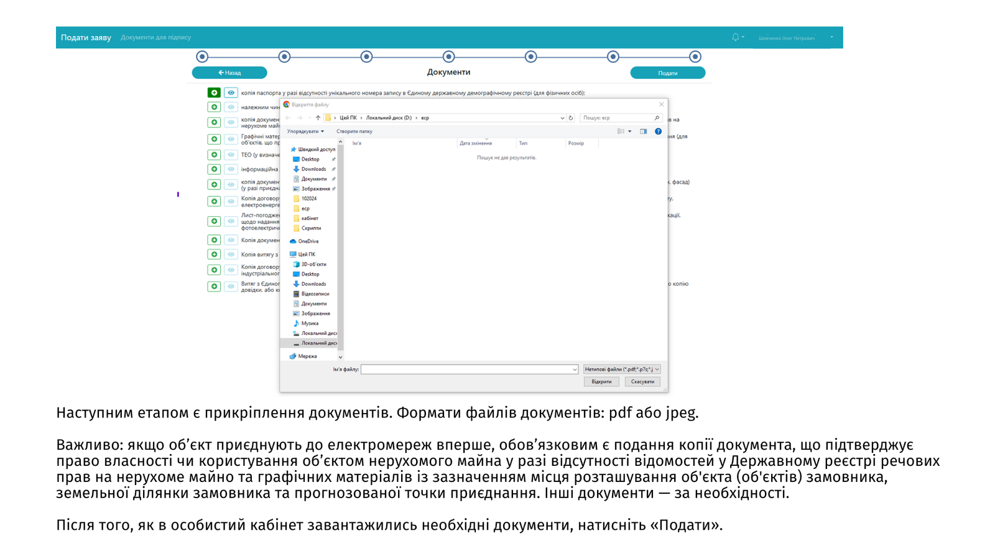Toggle the eye preview for passport copy row
Image resolution: width=995 pixels, height=559 pixels.
(231, 93)
